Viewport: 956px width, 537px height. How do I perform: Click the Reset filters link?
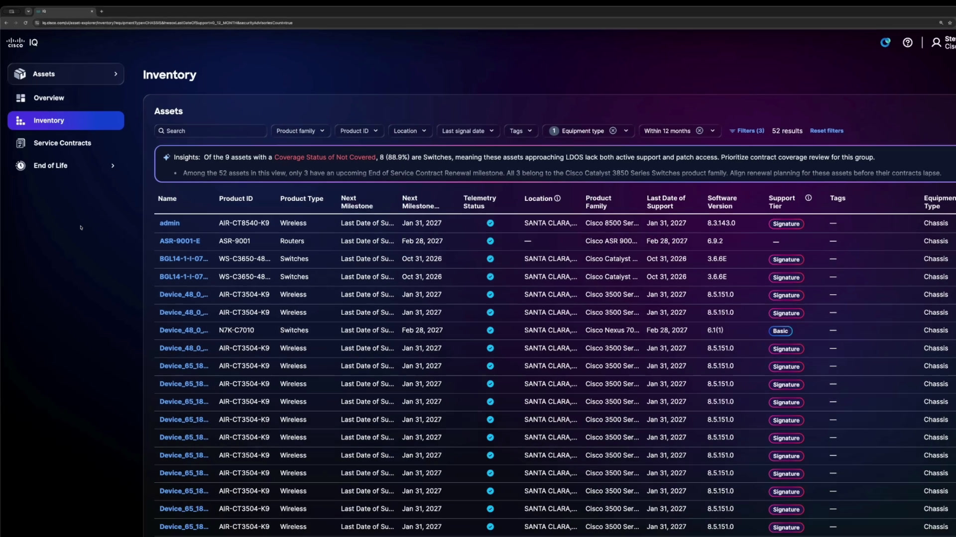coord(827,131)
